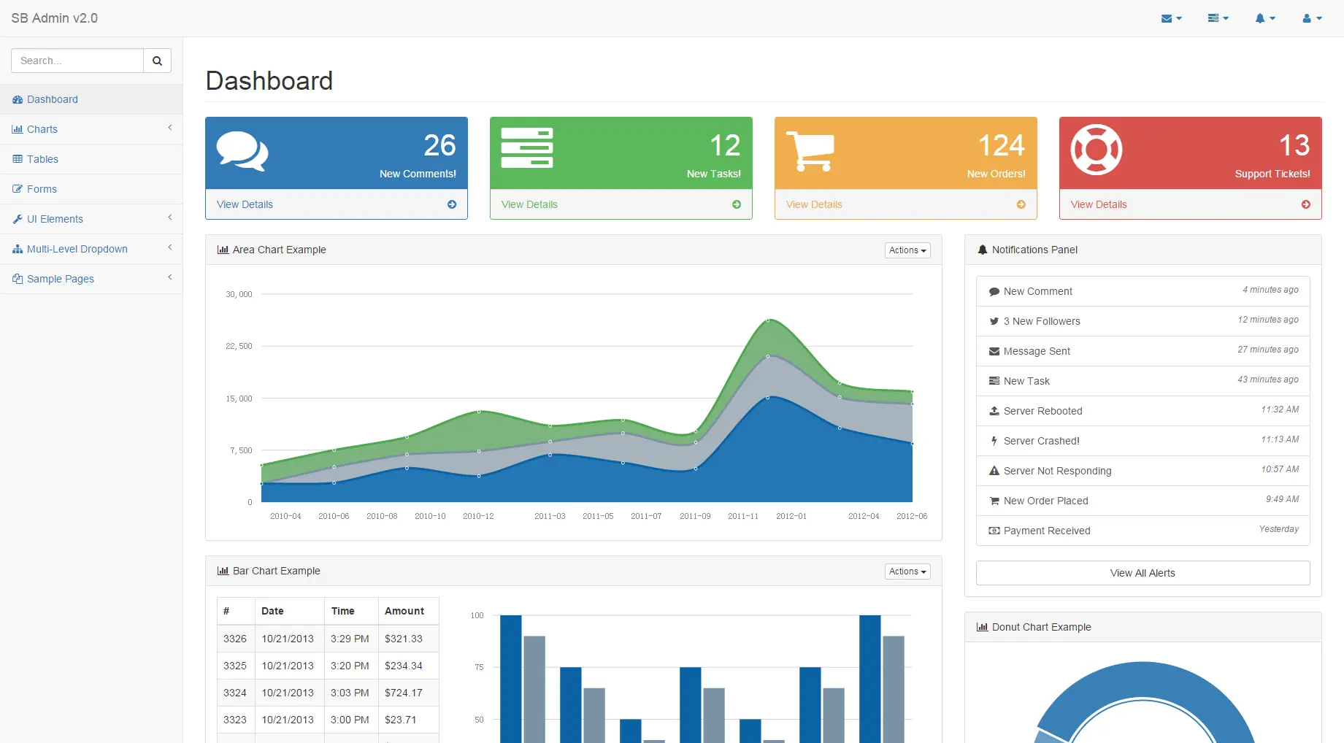Open the messages envelope dropdown in navbar
The height and width of the screenshot is (743, 1344).
point(1171,18)
